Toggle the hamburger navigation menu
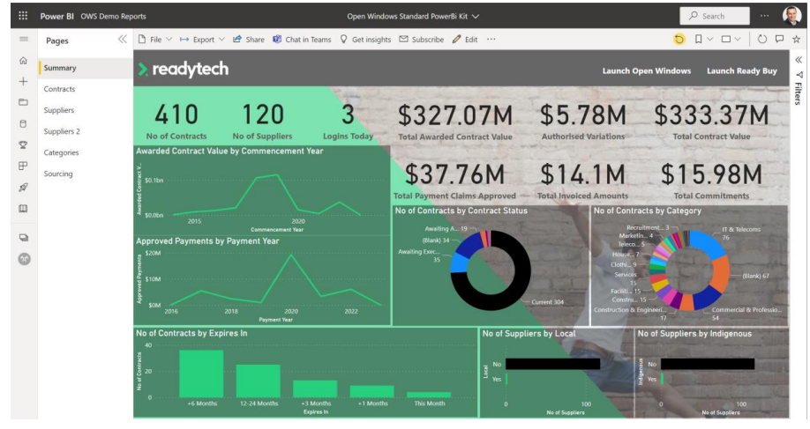The width and height of the screenshot is (810, 429). pyautogui.click(x=23, y=39)
